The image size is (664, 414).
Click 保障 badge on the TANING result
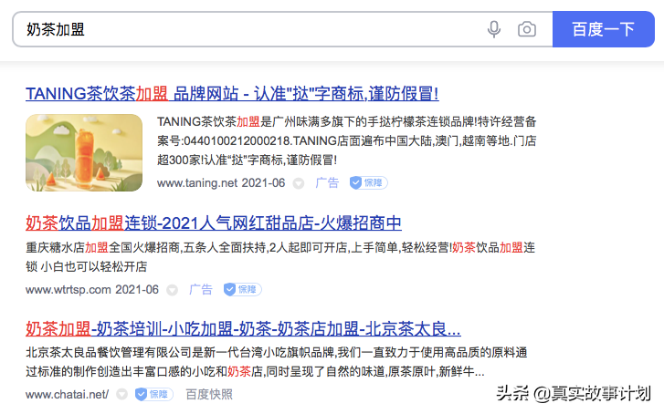[368, 182]
